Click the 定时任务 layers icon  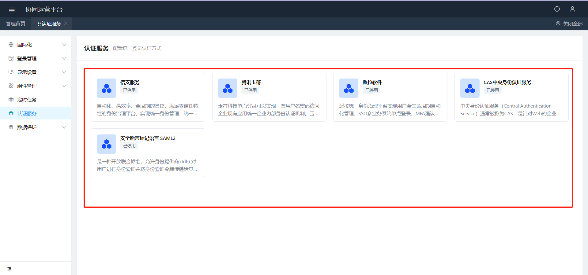coord(11,100)
